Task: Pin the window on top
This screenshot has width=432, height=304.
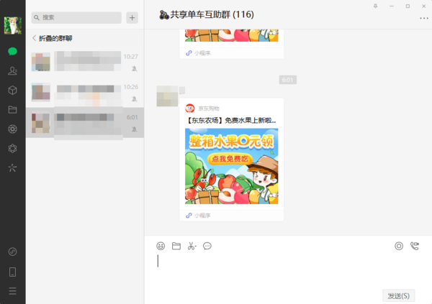Action: [375, 6]
